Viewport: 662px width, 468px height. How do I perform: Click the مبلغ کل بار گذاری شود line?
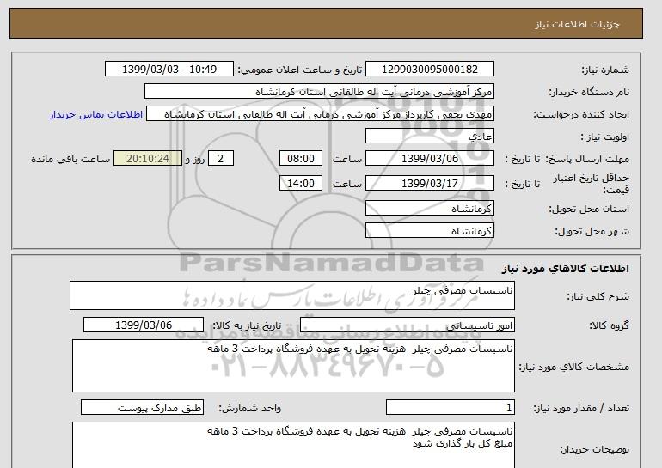[x=463, y=443]
